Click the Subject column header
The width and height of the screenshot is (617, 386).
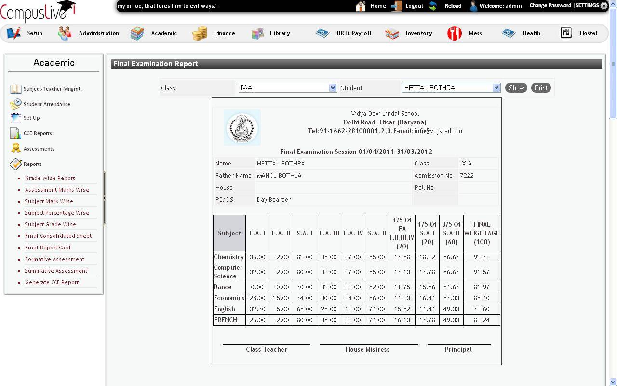click(229, 233)
